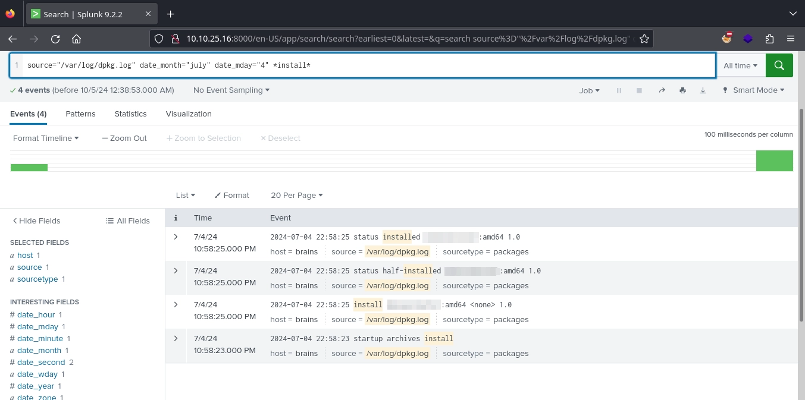Switch to the Visualization tab
Image resolution: width=805 pixels, height=400 pixels.
(x=189, y=114)
